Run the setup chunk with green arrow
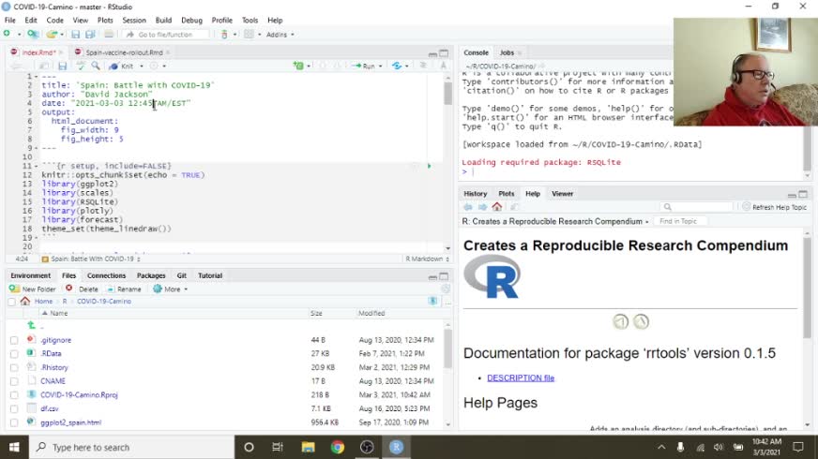 pyautogui.click(x=430, y=166)
